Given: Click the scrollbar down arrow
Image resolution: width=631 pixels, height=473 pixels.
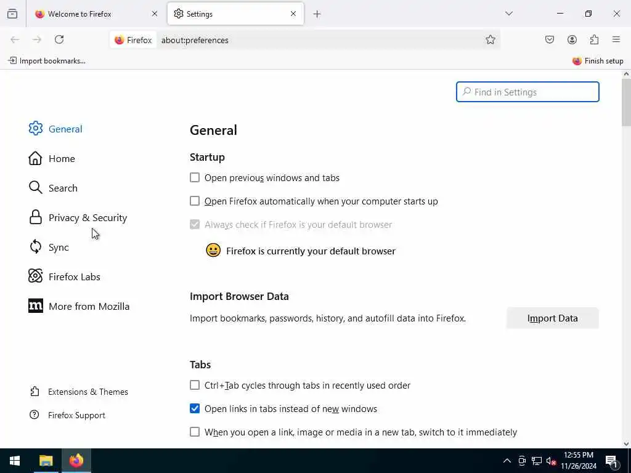Looking at the screenshot, I should click(626, 444).
